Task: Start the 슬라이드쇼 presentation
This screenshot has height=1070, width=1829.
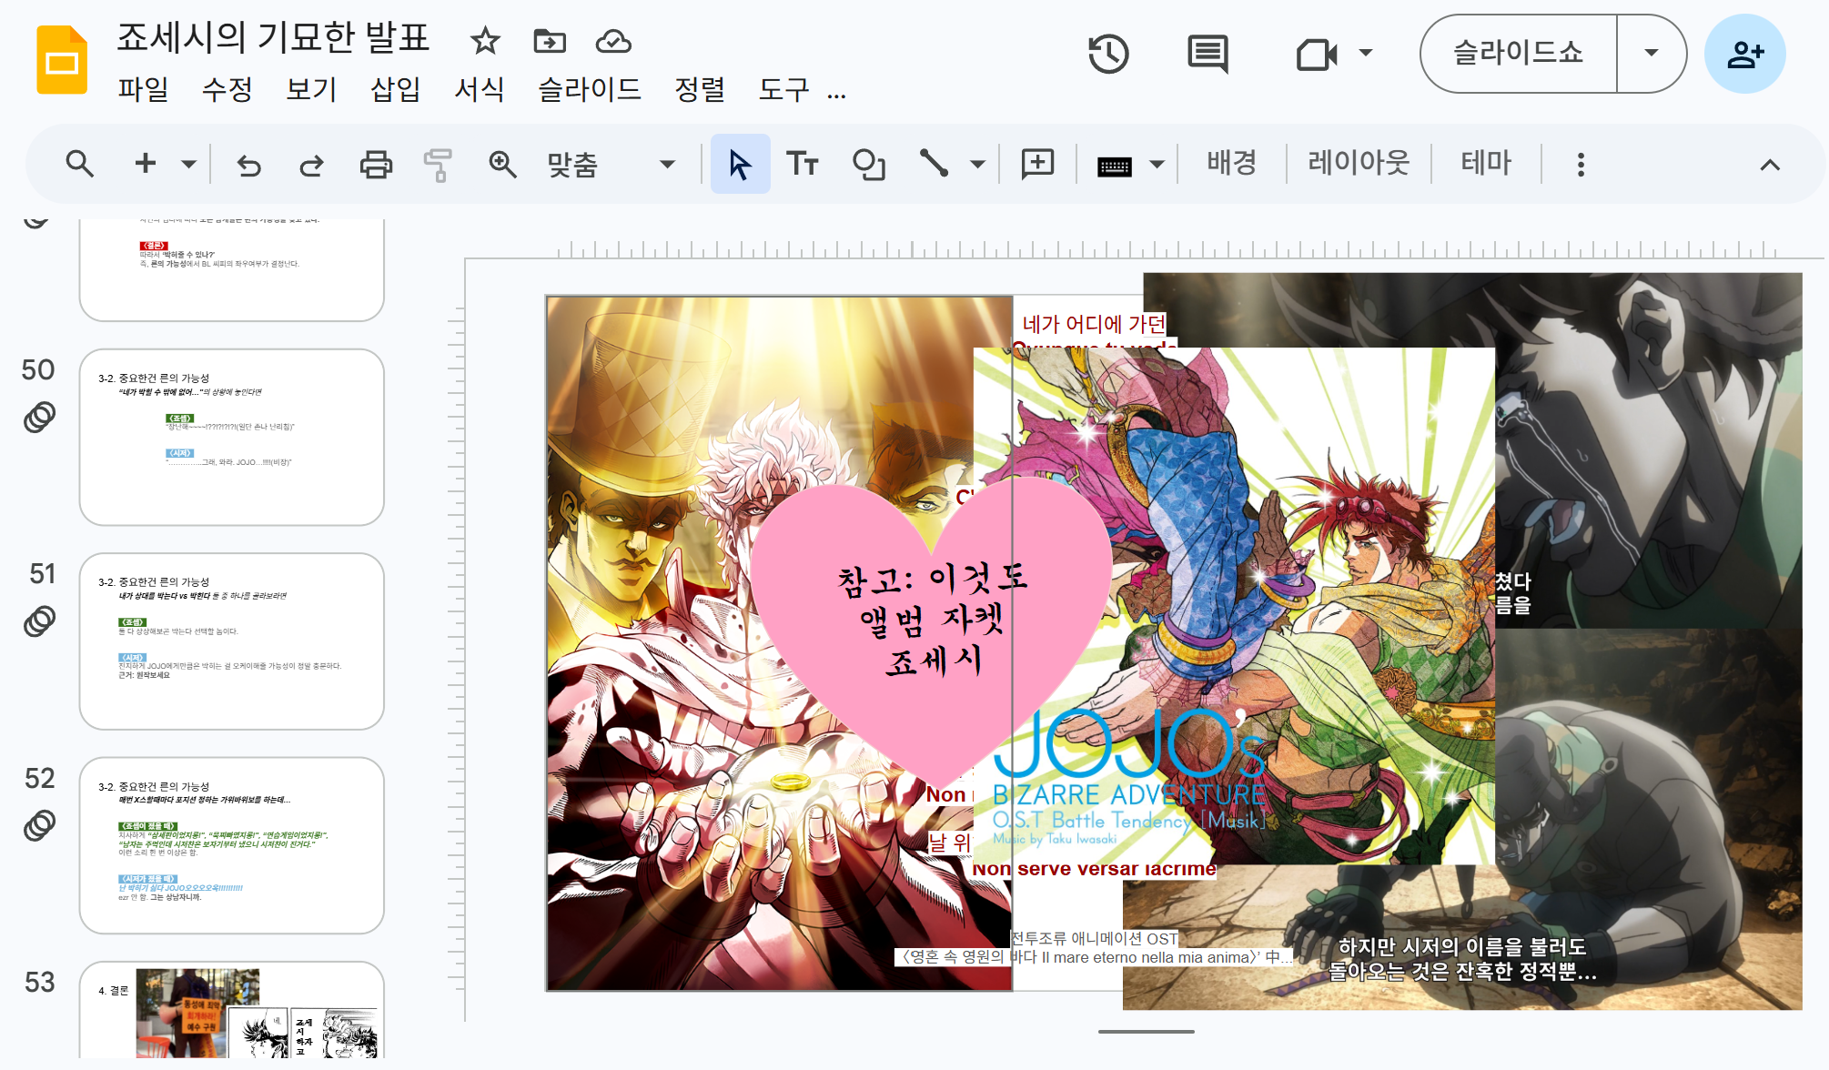Action: point(1518,53)
